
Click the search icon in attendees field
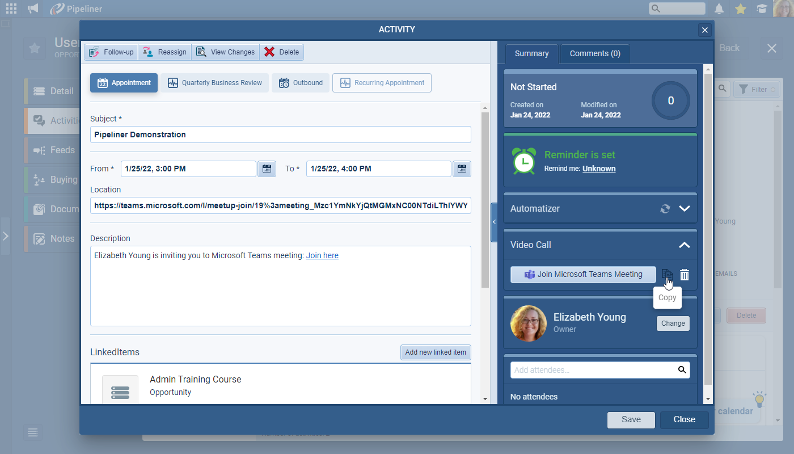click(682, 370)
